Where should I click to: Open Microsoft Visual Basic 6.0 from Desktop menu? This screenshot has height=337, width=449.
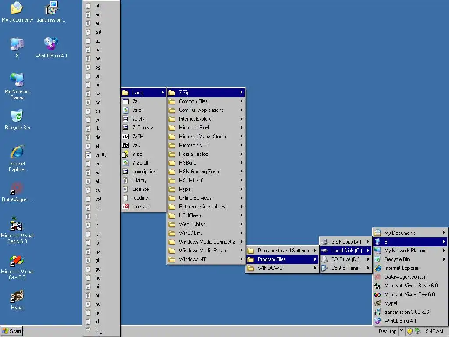[x=410, y=286]
